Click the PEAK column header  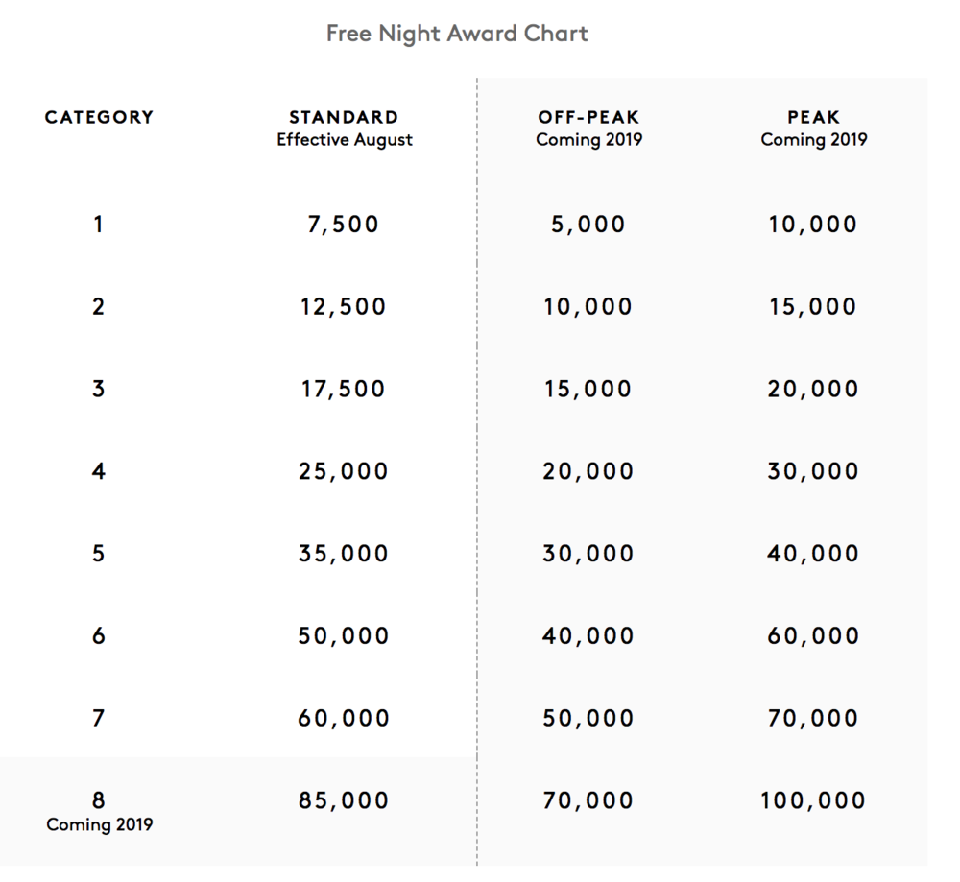tap(813, 118)
